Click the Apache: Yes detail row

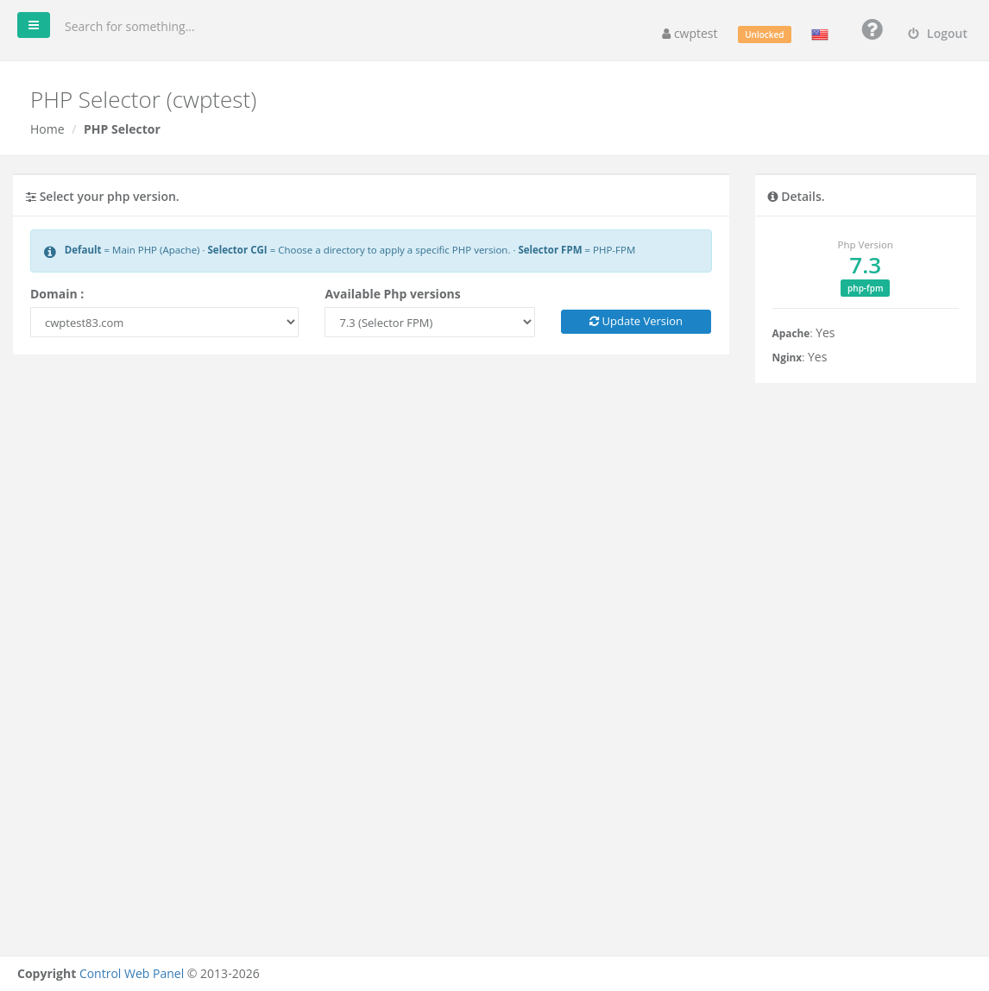point(803,333)
